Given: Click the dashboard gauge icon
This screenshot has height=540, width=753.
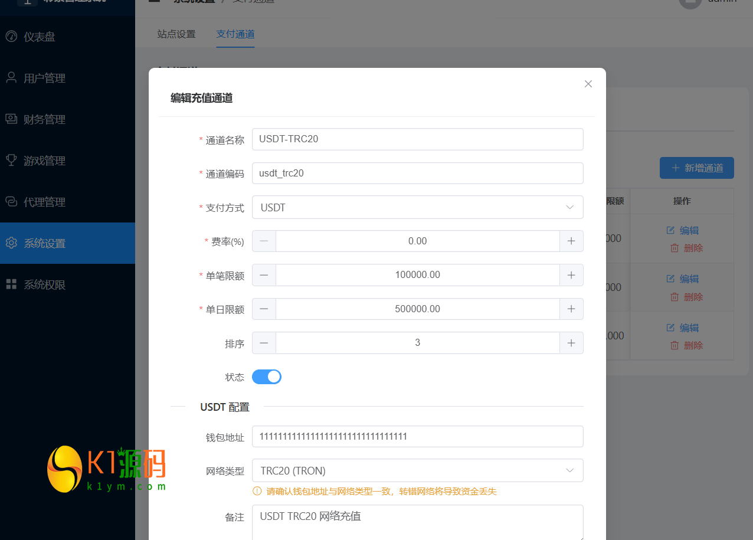Looking at the screenshot, I should pos(11,37).
